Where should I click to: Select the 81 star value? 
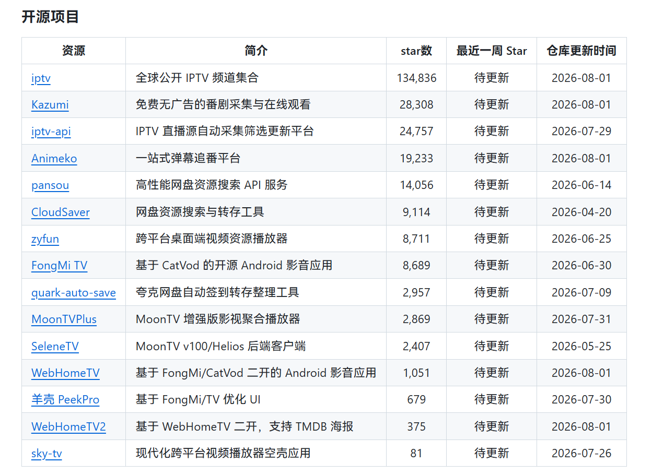coord(416,454)
